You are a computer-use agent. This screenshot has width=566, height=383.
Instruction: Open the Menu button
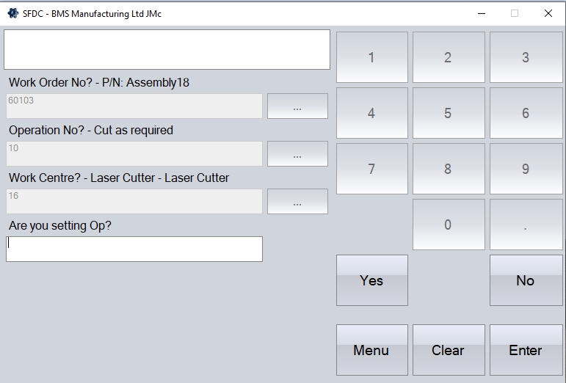point(371,350)
